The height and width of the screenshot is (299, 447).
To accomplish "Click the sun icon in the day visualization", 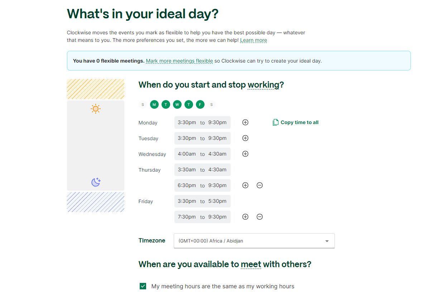I will coord(95,108).
